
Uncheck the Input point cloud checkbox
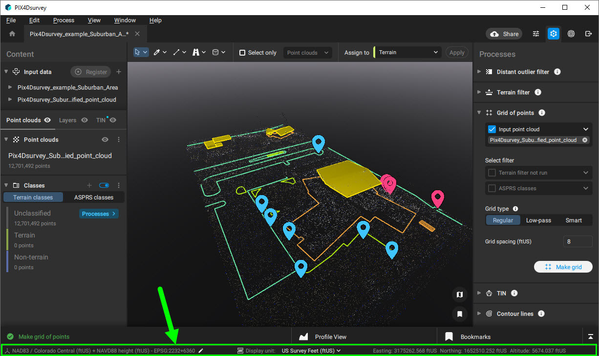pyautogui.click(x=491, y=129)
